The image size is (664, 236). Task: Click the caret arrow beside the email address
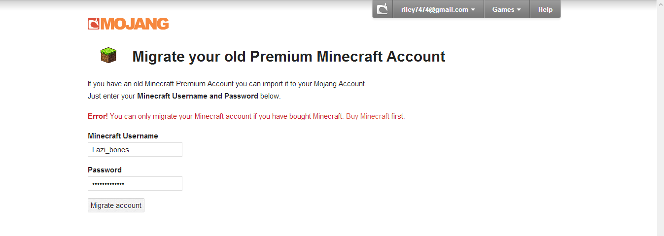(473, 10)
